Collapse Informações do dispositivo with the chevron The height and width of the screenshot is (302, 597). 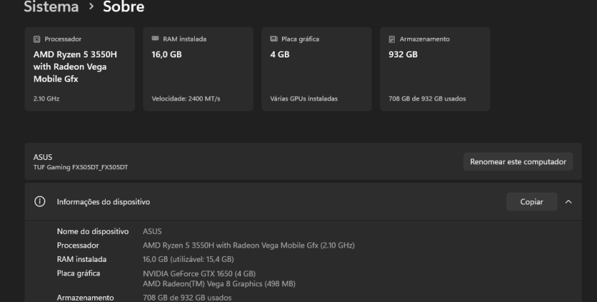click(x=568, y=202)
